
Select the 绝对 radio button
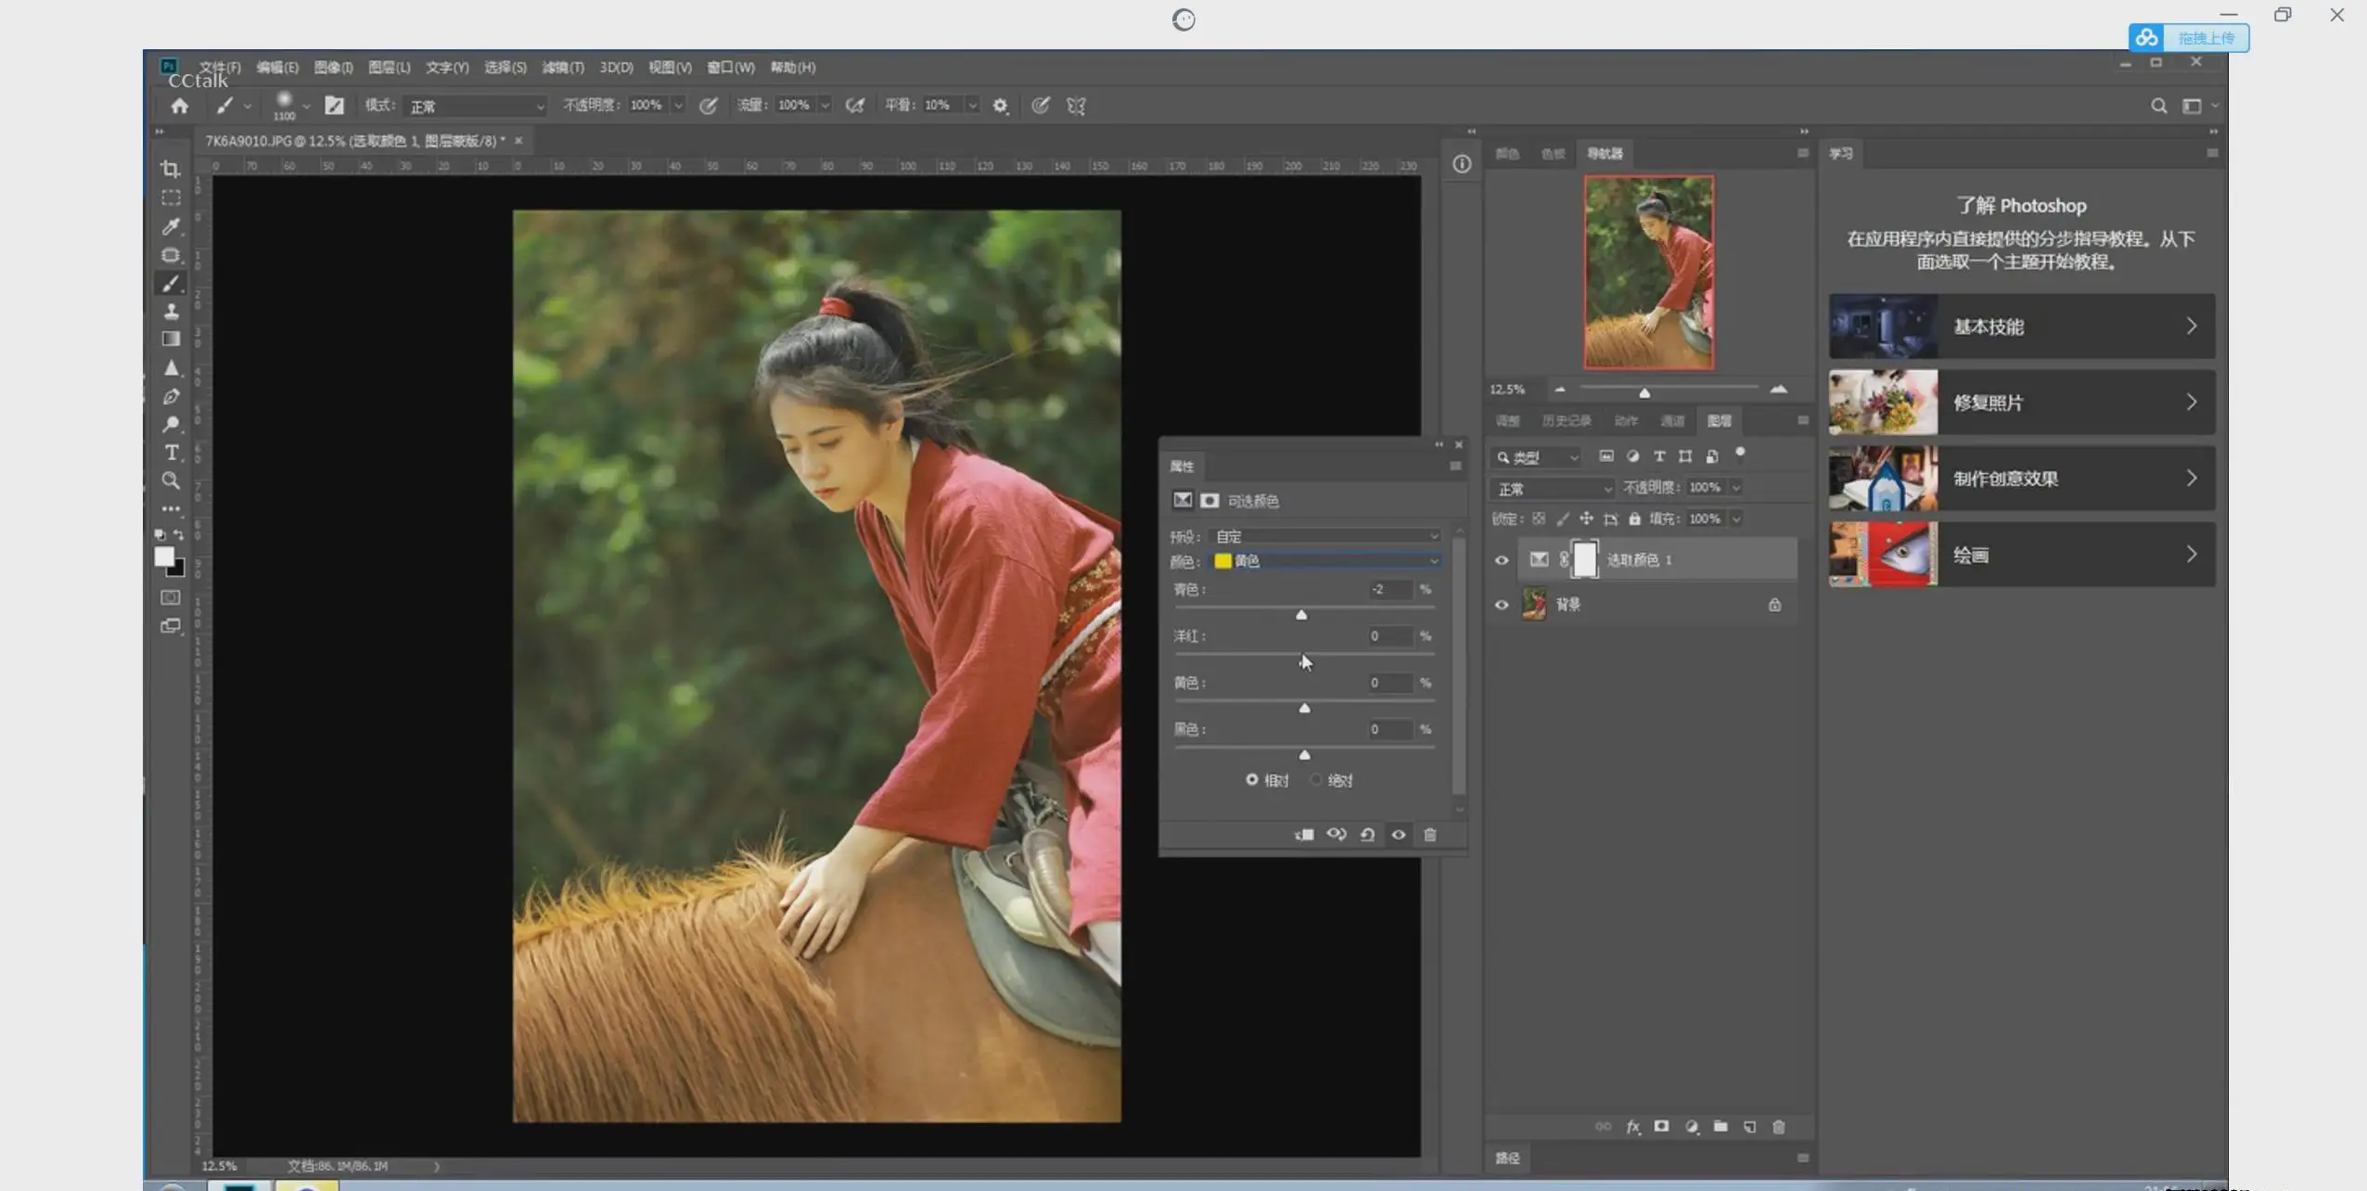click(1315, 780)
